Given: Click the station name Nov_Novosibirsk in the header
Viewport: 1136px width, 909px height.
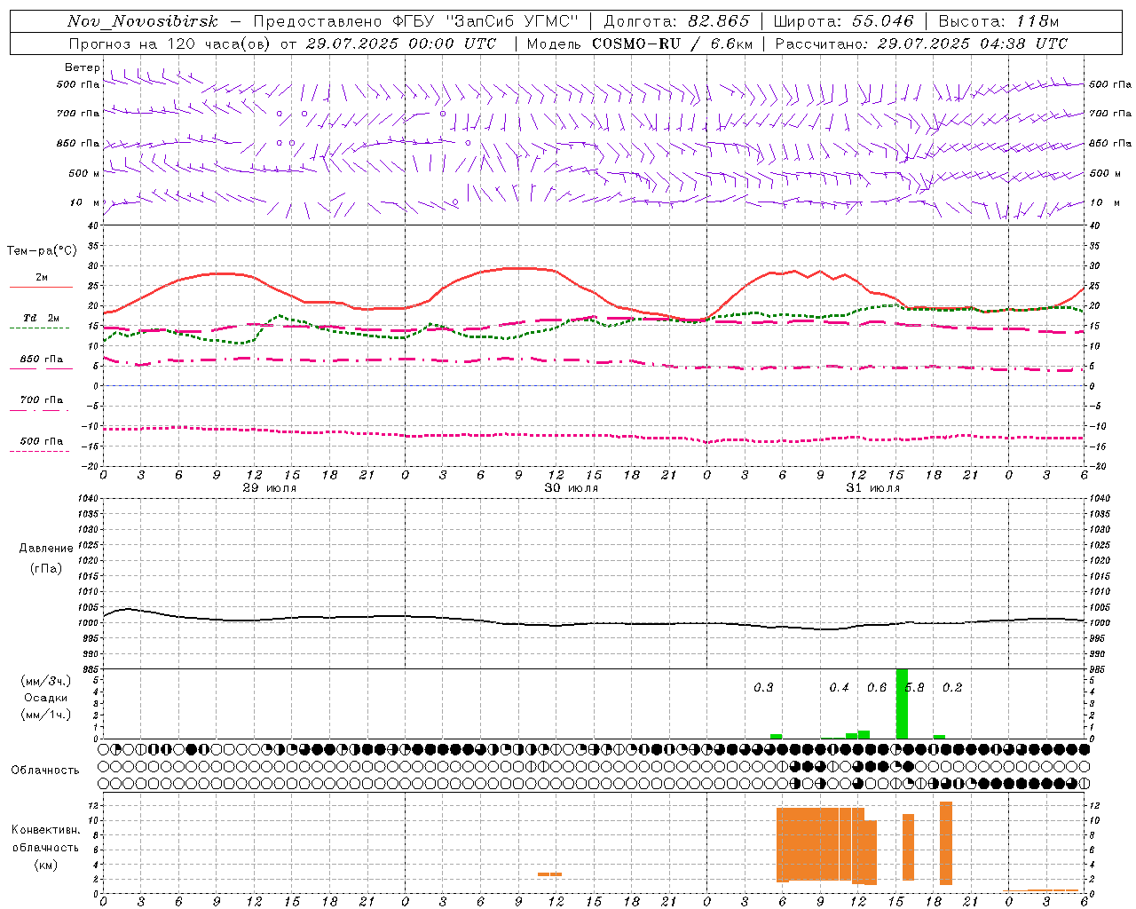Looking at the screenshot, I should click(142, 21).
